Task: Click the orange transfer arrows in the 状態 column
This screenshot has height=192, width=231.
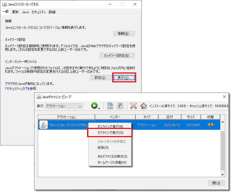Action: [211, 125]
